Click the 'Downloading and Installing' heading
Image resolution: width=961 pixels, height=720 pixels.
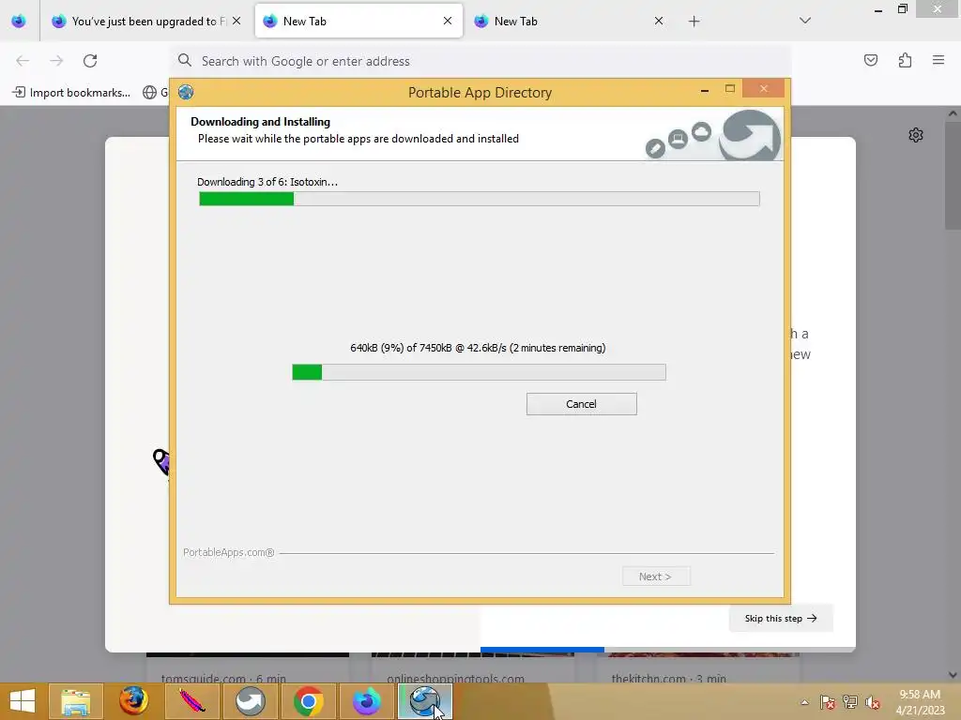[x=261, y=122]
